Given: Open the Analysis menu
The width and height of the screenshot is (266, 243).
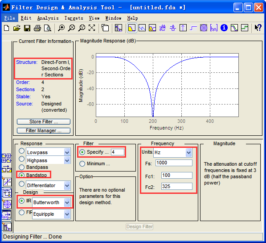Looking at the screenshot, I should 48,18.
